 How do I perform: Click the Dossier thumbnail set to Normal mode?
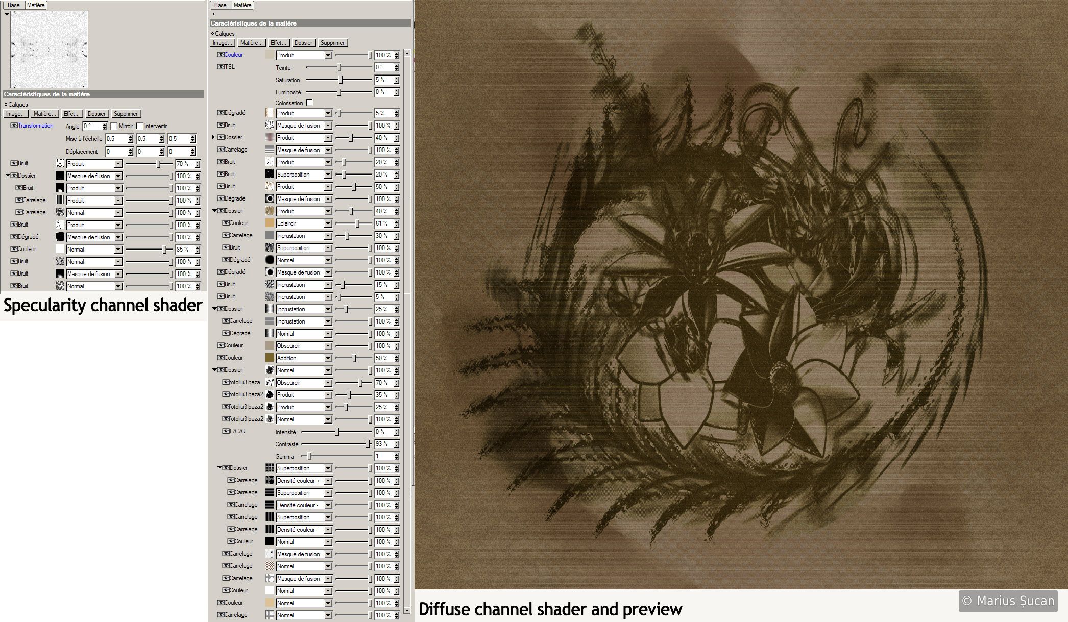(x=270, y=370)
